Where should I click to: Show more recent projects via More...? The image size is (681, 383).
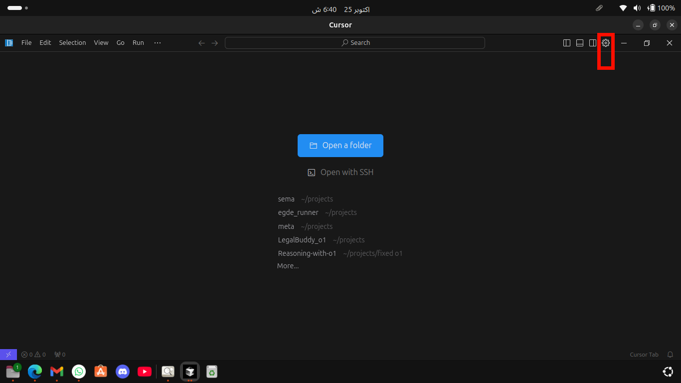(x=288, y=266)
